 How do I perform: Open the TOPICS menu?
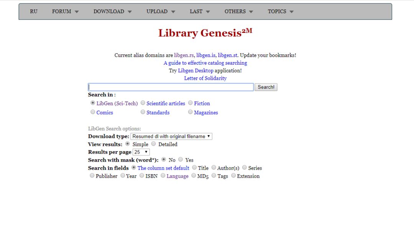[x=277, y=11]
